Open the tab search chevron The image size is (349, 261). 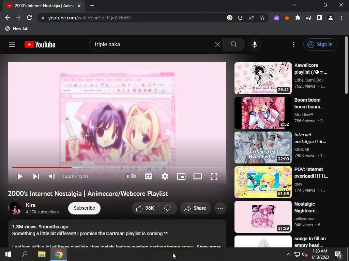pyautogui.click(x=294, y=5)
